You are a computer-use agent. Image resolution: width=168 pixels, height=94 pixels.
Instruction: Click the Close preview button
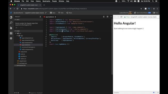(155, 13)
